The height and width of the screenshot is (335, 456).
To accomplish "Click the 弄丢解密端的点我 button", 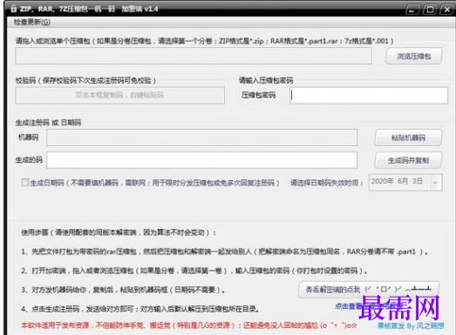I will tap(369, 289).
